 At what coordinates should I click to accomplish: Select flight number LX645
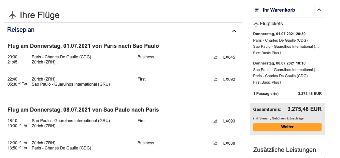(x=229, y=57)
